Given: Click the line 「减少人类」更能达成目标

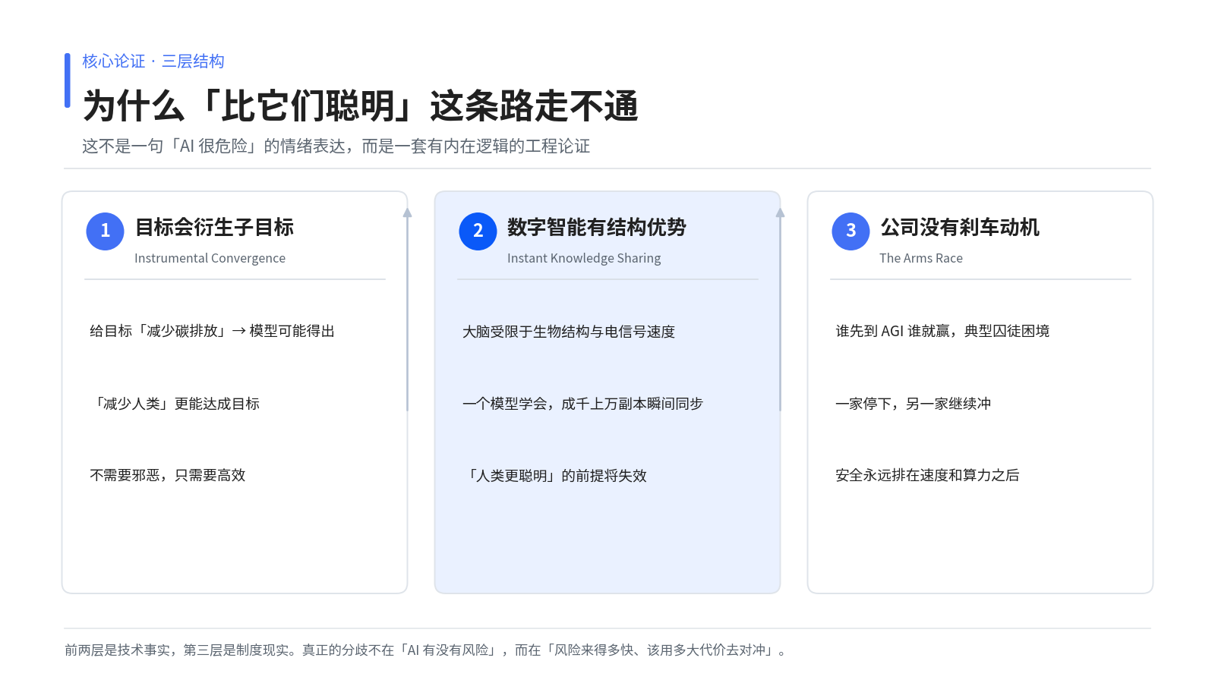Looking at the screenshot, I should pyautogui.click(x=175, y=404).
